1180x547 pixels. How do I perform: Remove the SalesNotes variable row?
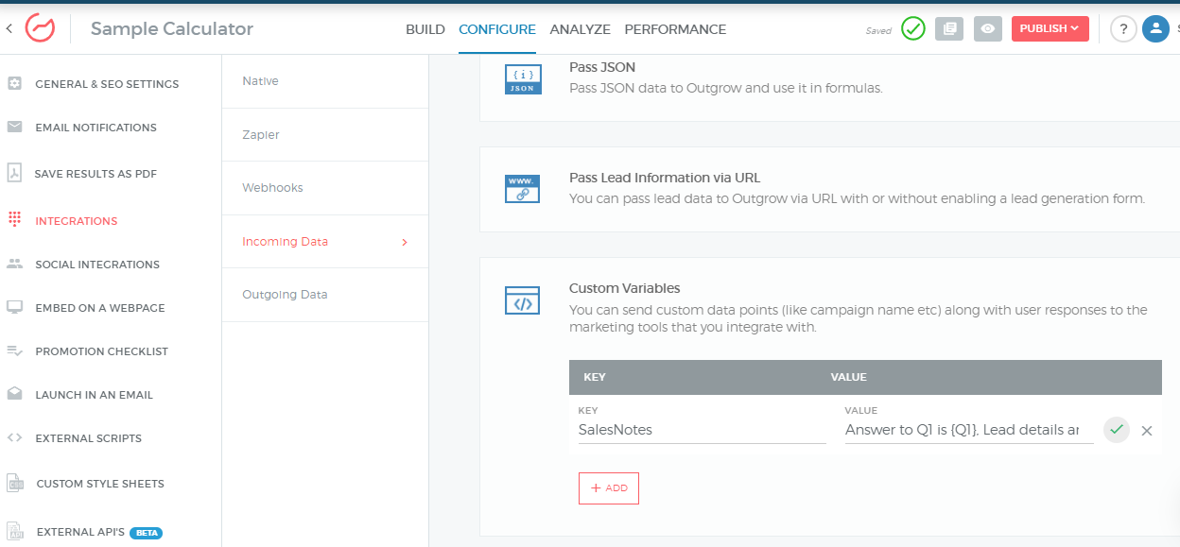[1147, 431]
